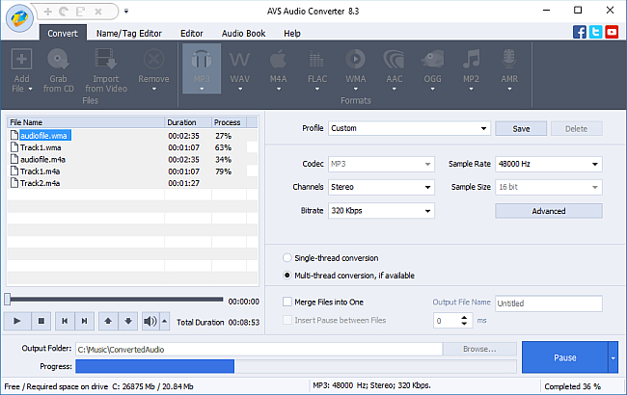627x395 pixels.
Task: Open the YouTube channel icon
Action: (x=612, y=32)
